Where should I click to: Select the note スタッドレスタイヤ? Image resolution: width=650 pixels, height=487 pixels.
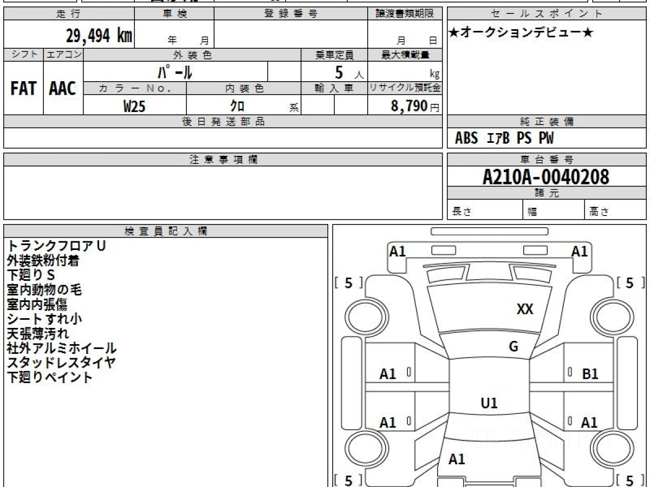[x=61, y=363]
